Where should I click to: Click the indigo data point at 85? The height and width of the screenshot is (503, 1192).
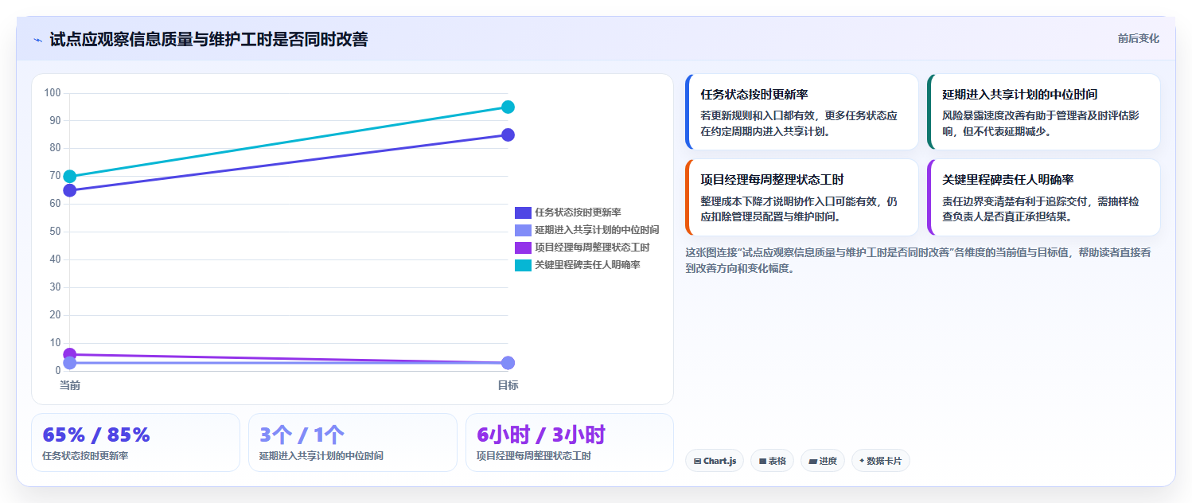[x=508, y=135]
